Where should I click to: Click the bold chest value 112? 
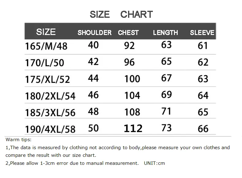133,128
